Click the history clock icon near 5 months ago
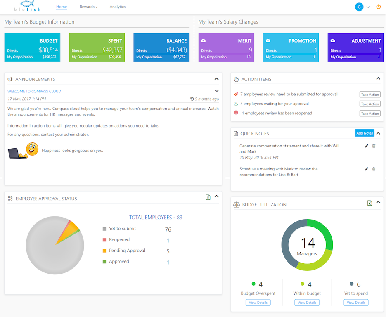Viewport: 386px width, 317px height. pos(192,99)
